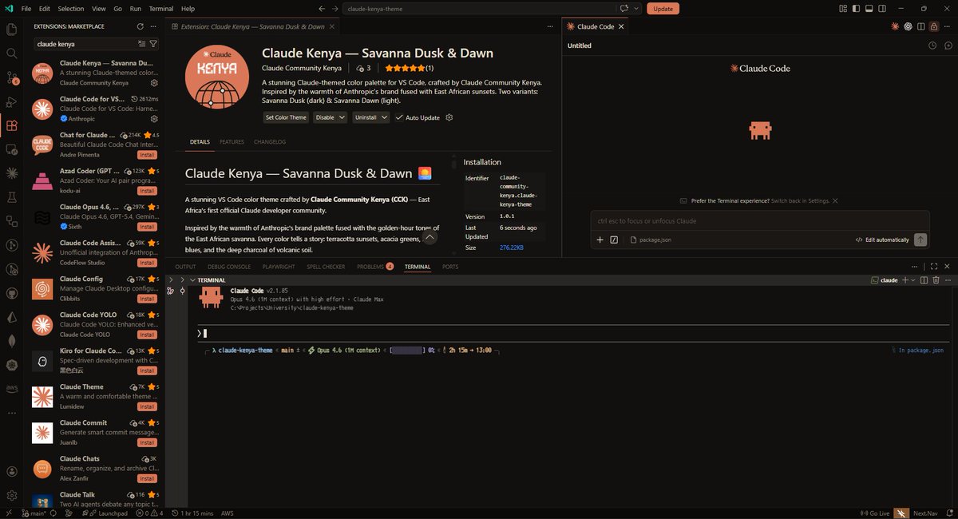Open the Terminal menu
The width and height of the screenshot is (958, 519).
[x=160, y=9]
